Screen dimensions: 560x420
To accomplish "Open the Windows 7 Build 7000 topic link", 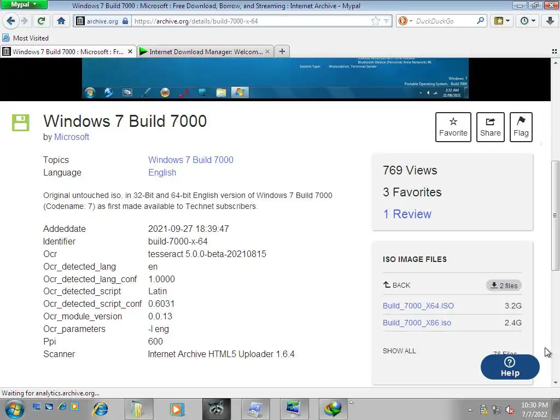I will tap(191, 160).
